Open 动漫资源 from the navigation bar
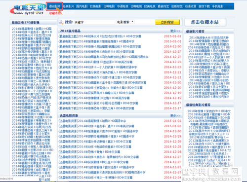The height and width of the screenshot is (182, 247). point(191,6)
